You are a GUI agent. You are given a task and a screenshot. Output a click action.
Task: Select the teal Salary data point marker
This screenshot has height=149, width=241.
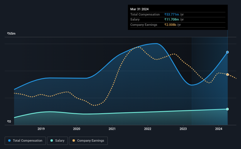pyautogui.click(x=227, y=109)
